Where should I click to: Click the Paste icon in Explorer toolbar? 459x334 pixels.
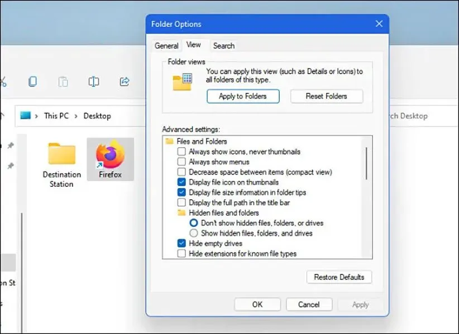(63, 81)
